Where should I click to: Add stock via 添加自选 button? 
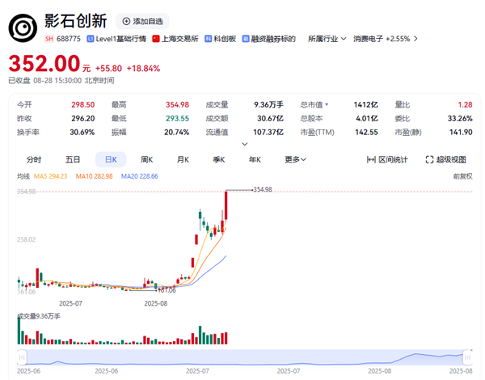[x=142, y=21]
